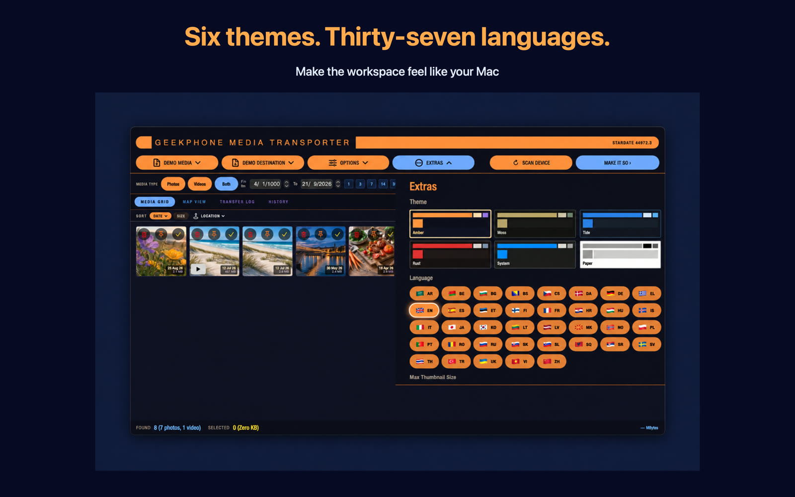
Task: Select the Tide theme swatch
Action: [620, 224]
